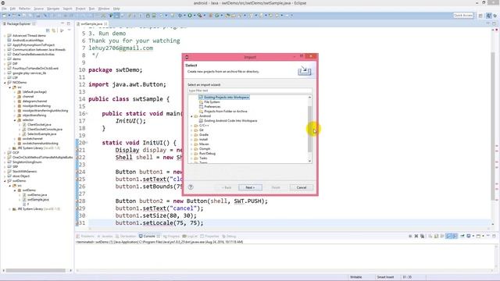500x281 pixels.
Task: Open the Project menu
Action: (x=80, y=9)
